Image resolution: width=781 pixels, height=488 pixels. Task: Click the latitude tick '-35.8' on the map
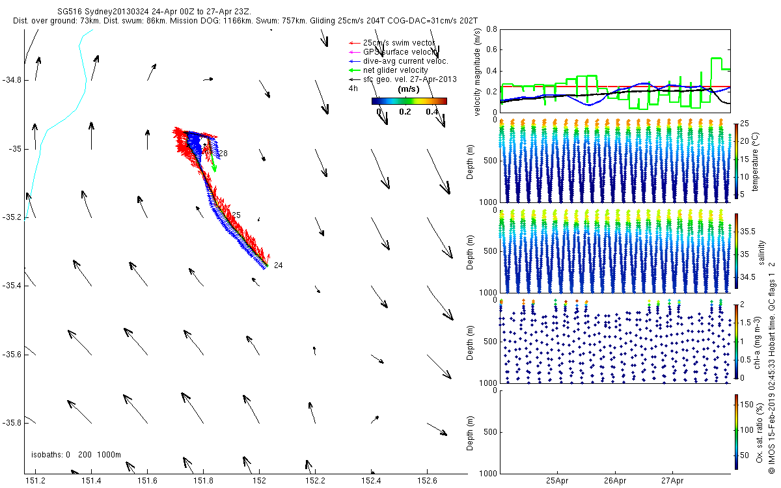11,423
